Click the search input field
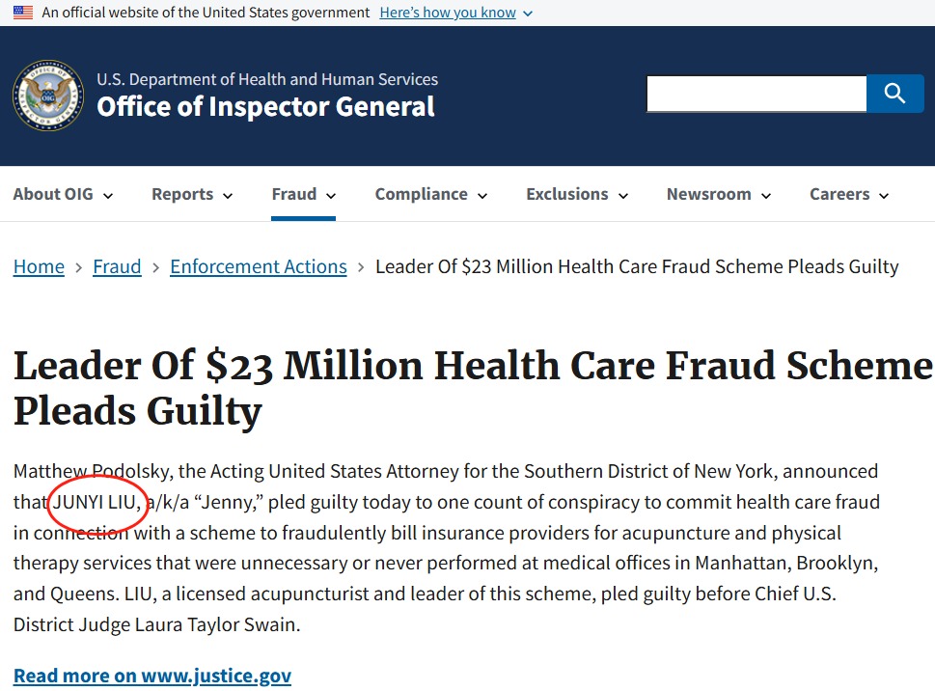This screenshot has height=691, width=935. [756, 94]
